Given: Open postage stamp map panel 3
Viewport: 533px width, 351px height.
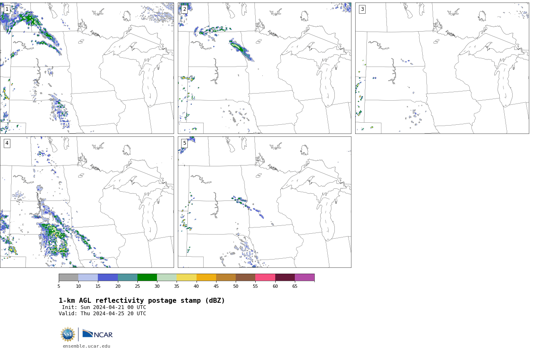Looking at the screenshot, I should [x=442, y=68].
